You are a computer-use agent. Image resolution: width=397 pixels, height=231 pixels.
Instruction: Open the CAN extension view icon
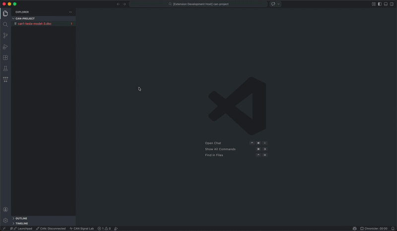pos(5,80)
